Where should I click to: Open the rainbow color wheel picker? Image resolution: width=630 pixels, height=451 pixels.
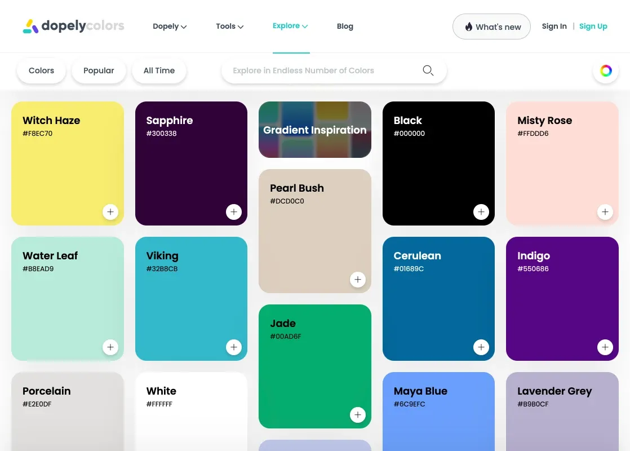click(606, 70)
